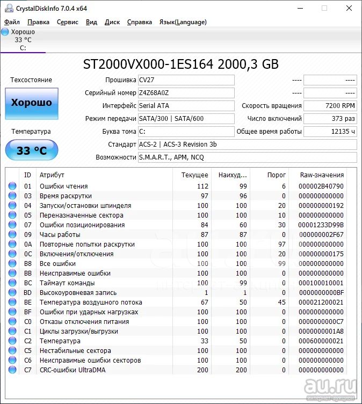Viewport: 362px width, 404px height.
Task: Click status orb for 0A Повторные попытки раскрутки
Action: [12, 244]
